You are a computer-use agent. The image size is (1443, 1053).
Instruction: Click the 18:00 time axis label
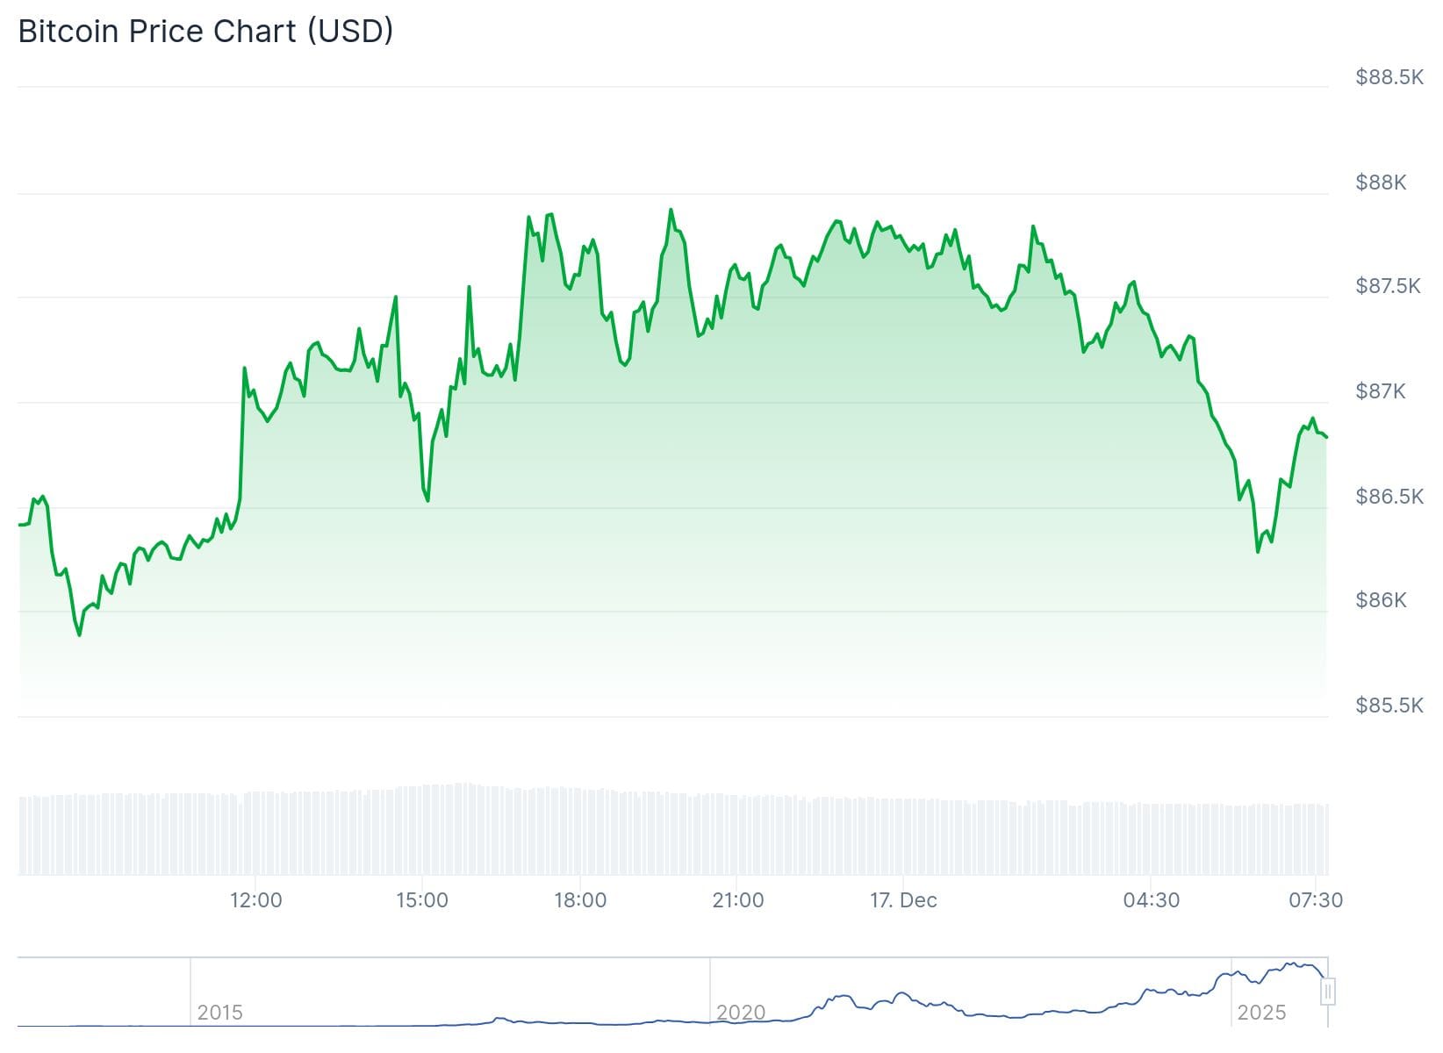coord(580,900)
